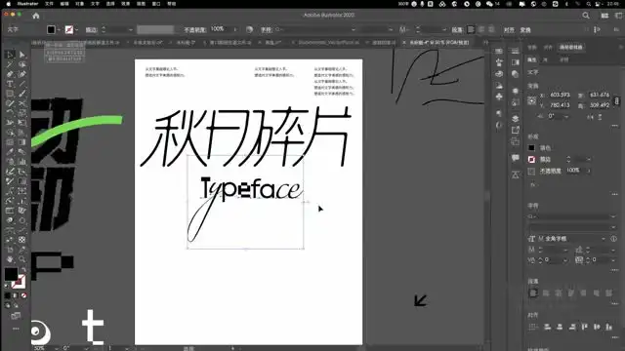Select the Paintbrush tool
Screen dimensions: 625x351
click(21, 94)
